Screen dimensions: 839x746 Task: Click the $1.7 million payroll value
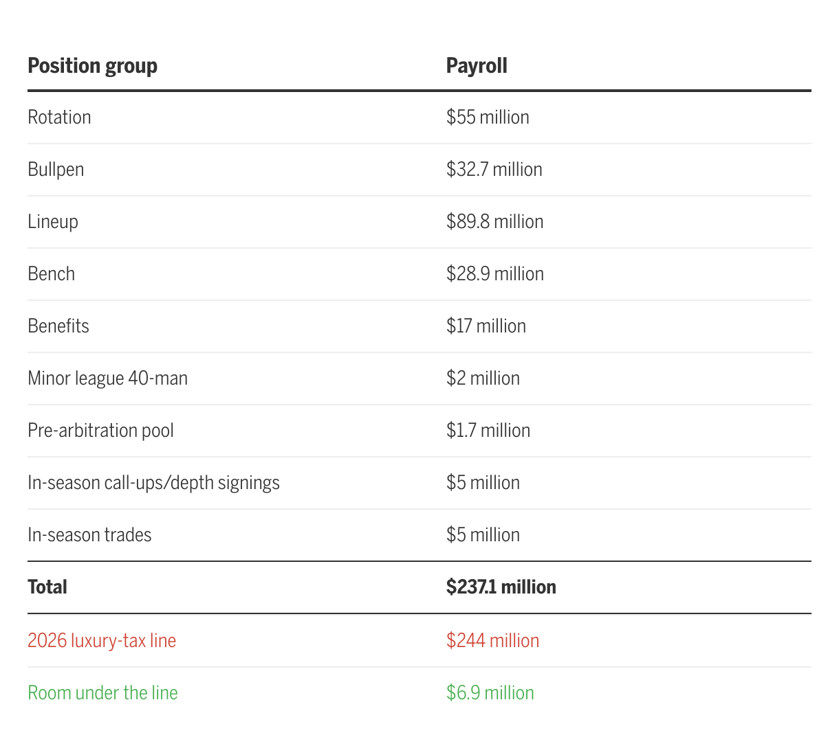click(x=488, y=431)
